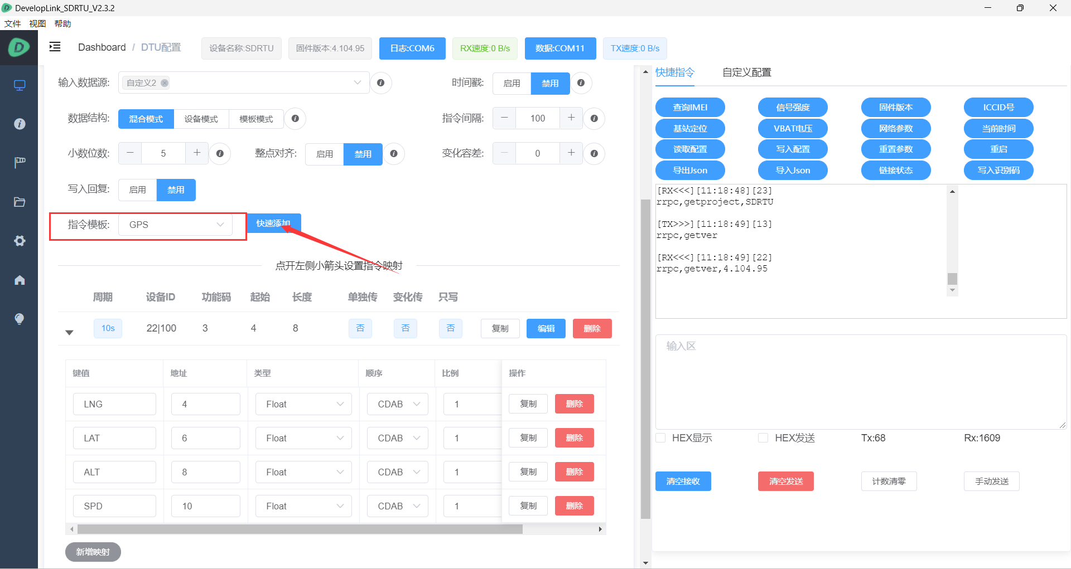Decrease 指令间隔 with the minus button
Viewport: 1071px width, 569px height.
[x=504, y=118]
